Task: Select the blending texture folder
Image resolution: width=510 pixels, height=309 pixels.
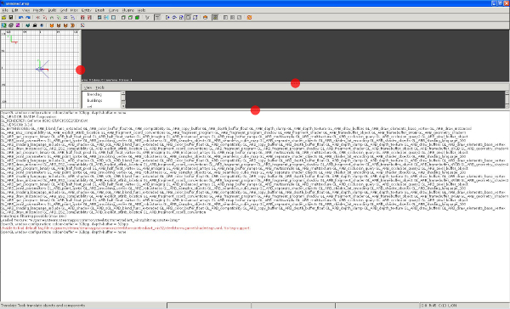Action: coord(94,94)
